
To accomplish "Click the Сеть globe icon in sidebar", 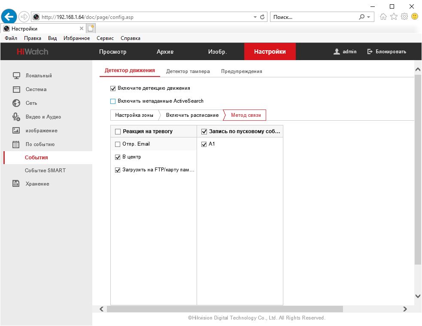I will coord(16,103).
